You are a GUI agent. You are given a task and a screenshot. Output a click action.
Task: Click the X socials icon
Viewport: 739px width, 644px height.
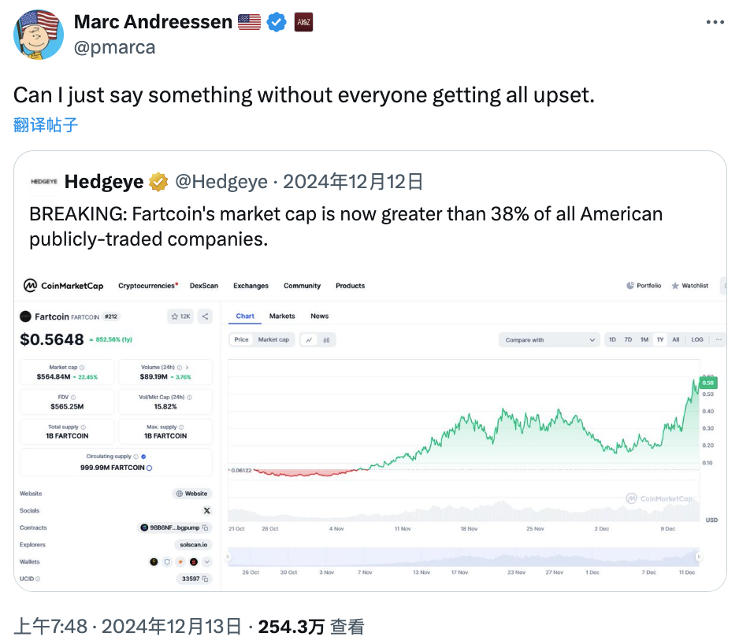pyautogui.click(x=207, y=511)
